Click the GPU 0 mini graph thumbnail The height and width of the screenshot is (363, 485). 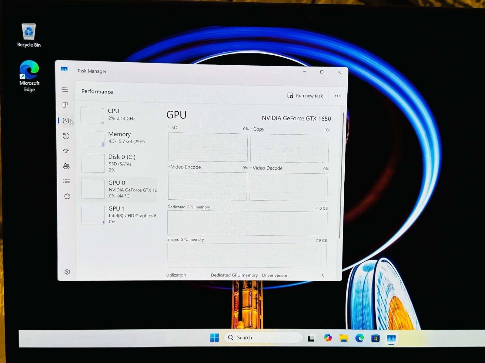tap(93, 189)
